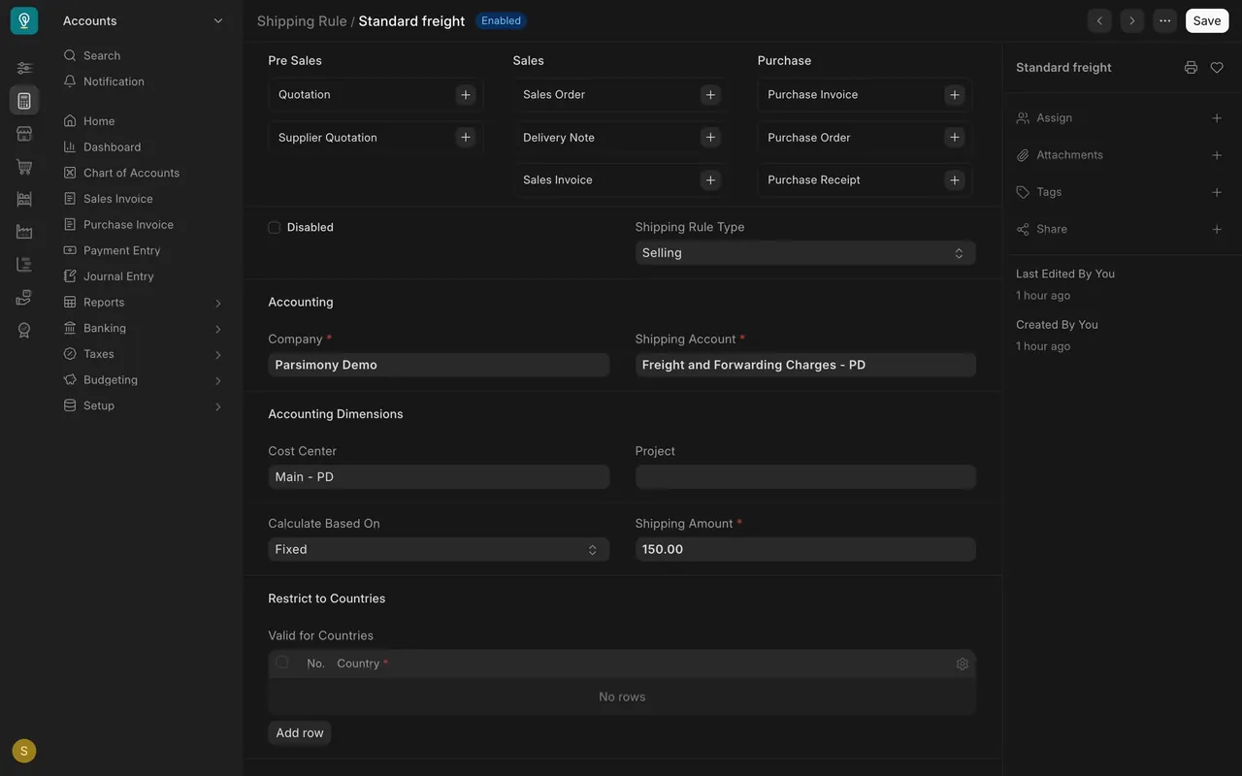Like the document with the heart icon

click(1217, 68)
